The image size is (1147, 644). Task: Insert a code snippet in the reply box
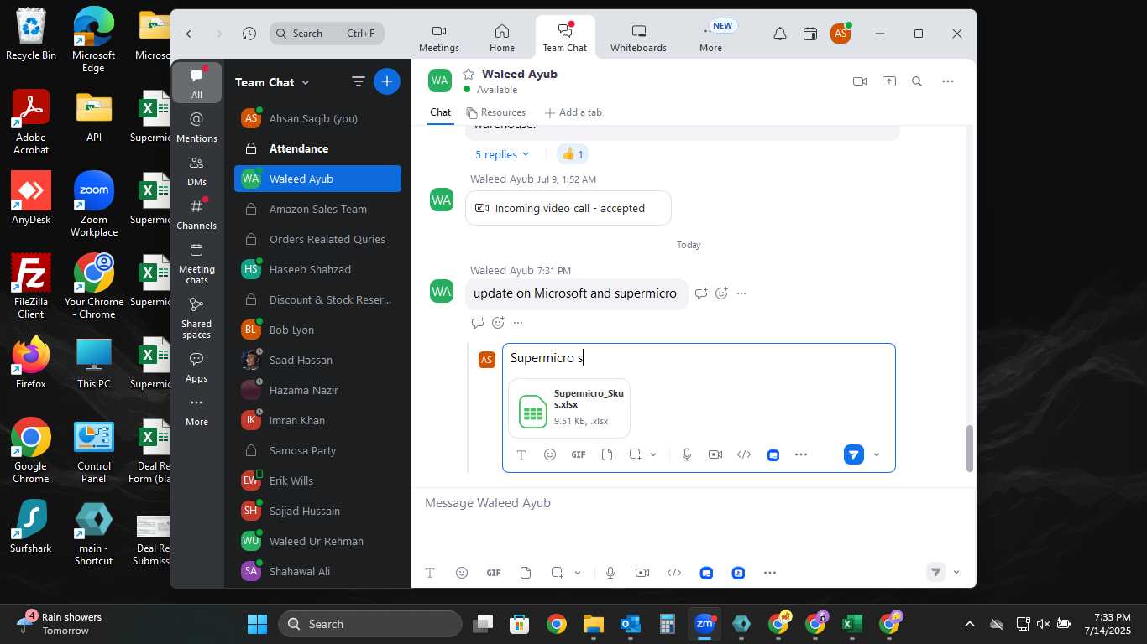[x=744, y=454]
